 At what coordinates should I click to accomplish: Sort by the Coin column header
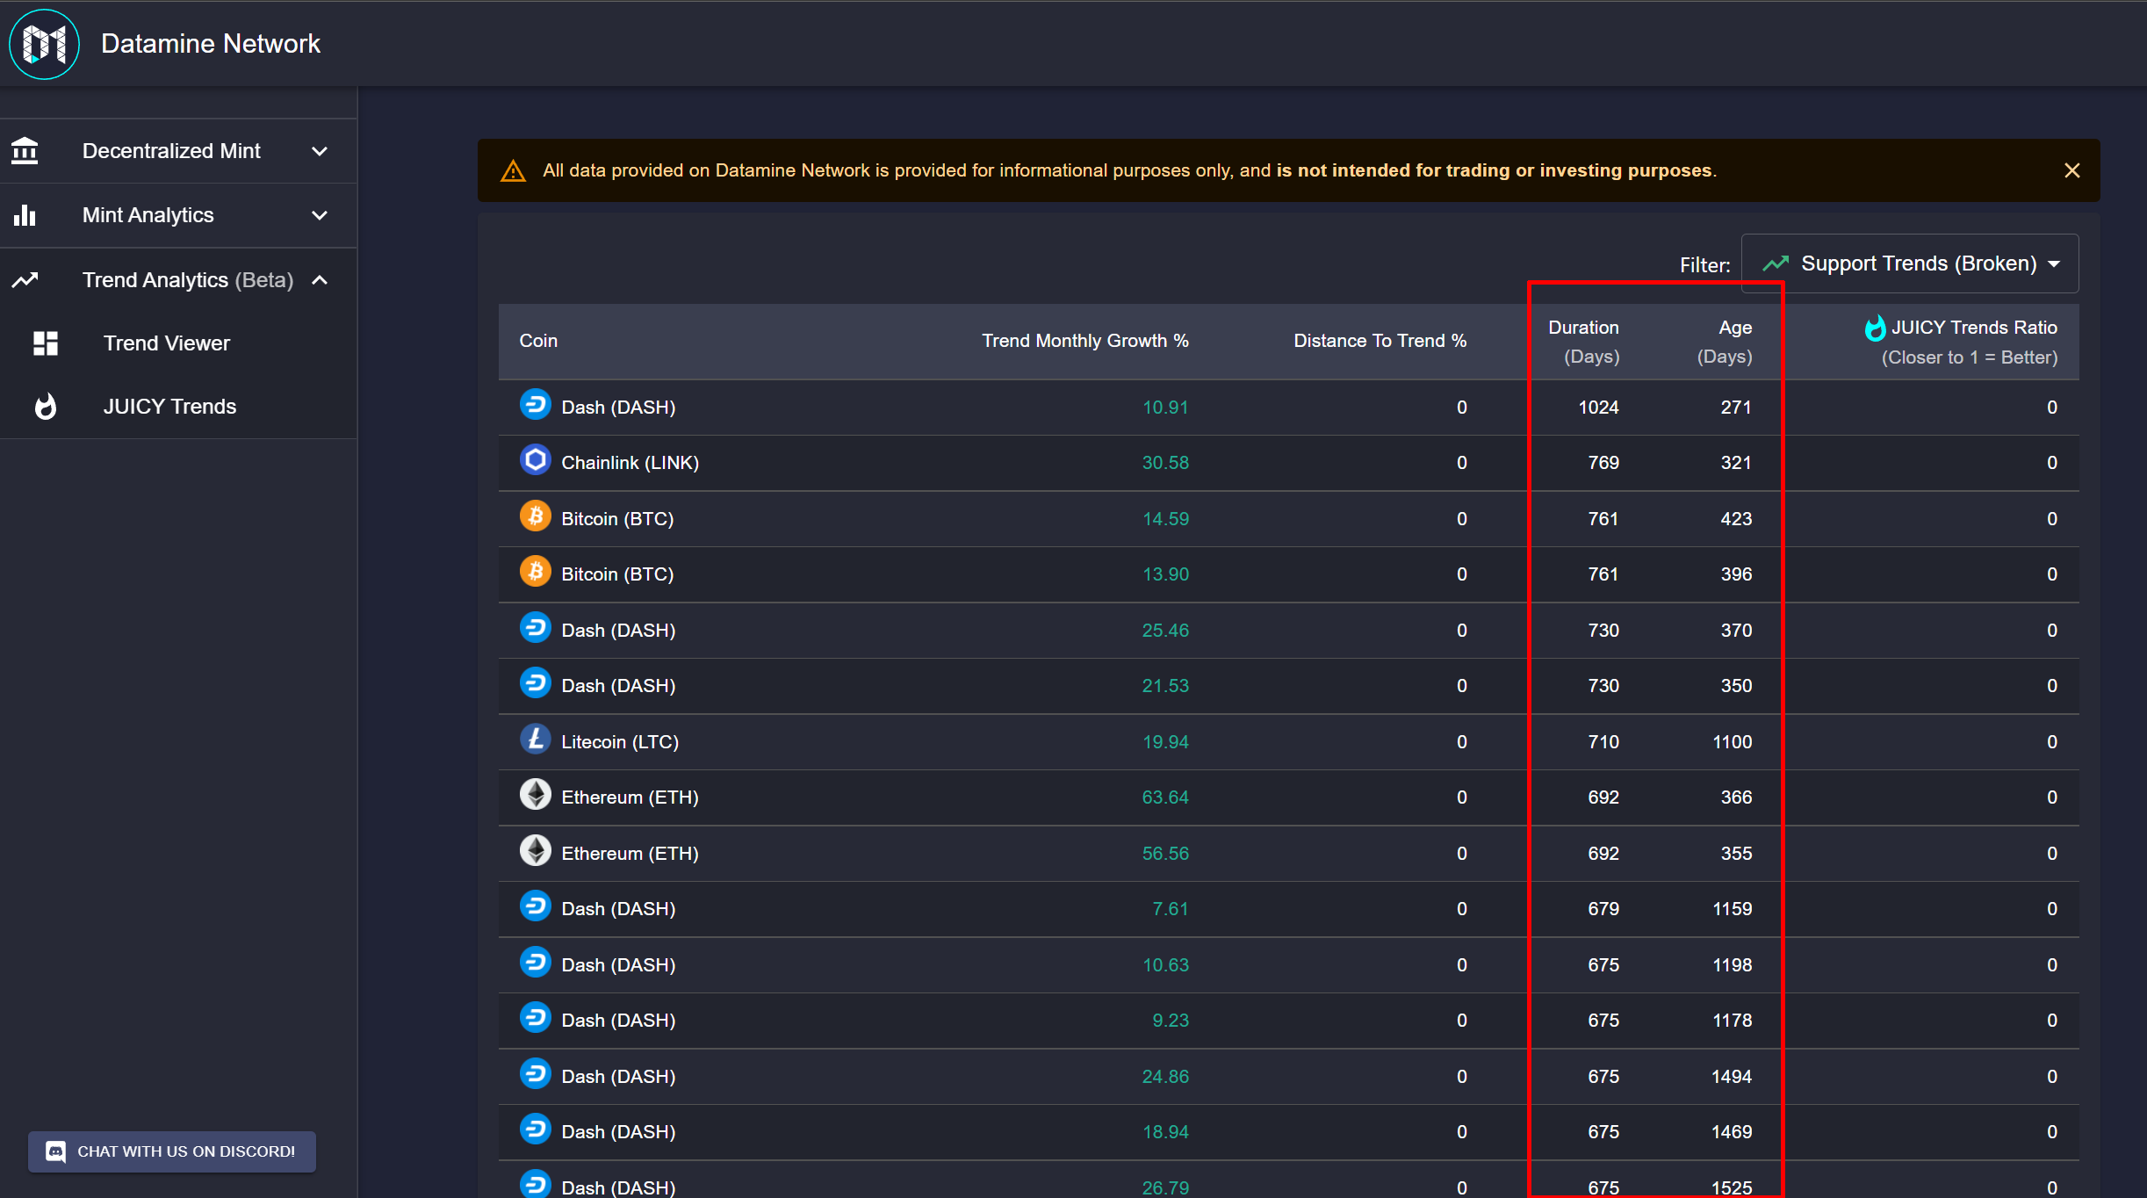click(x=538, y=341)
